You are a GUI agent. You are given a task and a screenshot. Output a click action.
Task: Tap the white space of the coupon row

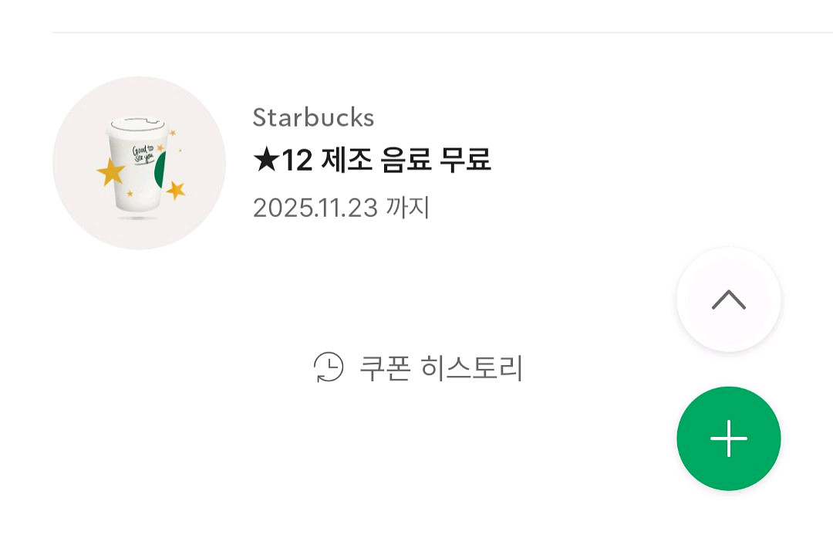point(578,162)
